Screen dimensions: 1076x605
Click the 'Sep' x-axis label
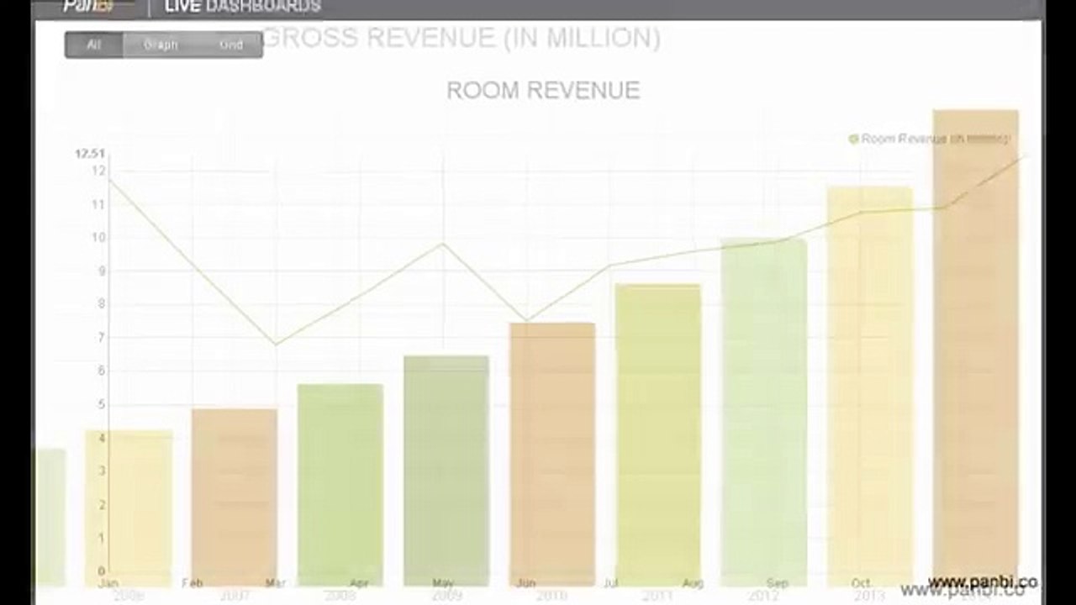[x=778, y=582]
